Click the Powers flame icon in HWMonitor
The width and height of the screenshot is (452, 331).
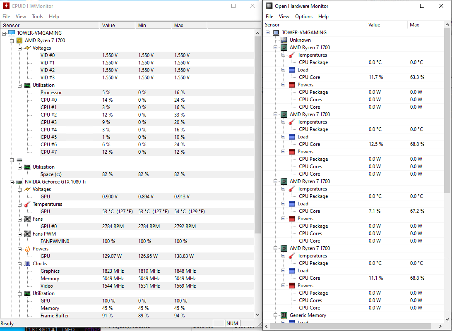pos(27,249)
